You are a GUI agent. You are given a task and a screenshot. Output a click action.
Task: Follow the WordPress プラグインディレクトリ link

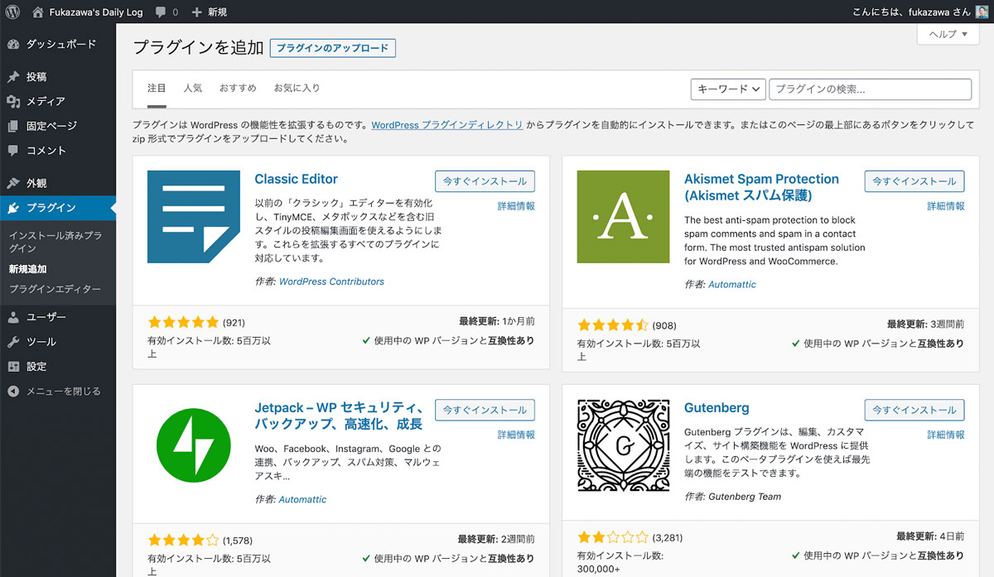coord(446,126)
